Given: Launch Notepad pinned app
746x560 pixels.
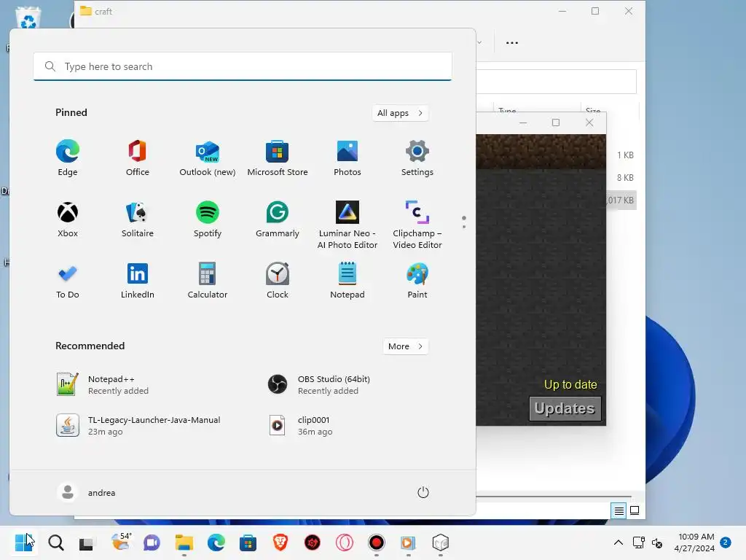Looking at the screenshot, I should coord(348,281).
